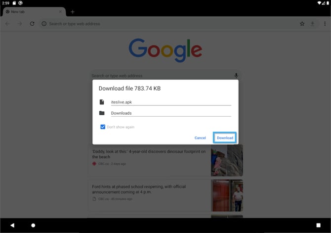Bookmark page with the star icon
Image resolution: width=331 pixels, height=233 pixels.
(302, 24)
